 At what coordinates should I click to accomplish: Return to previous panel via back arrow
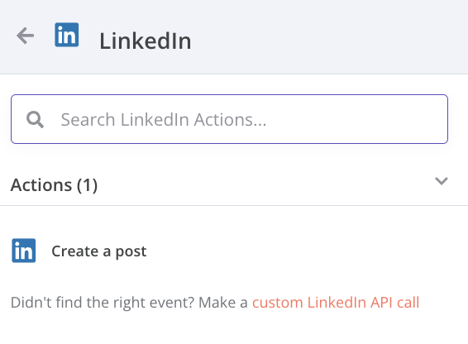25,36
